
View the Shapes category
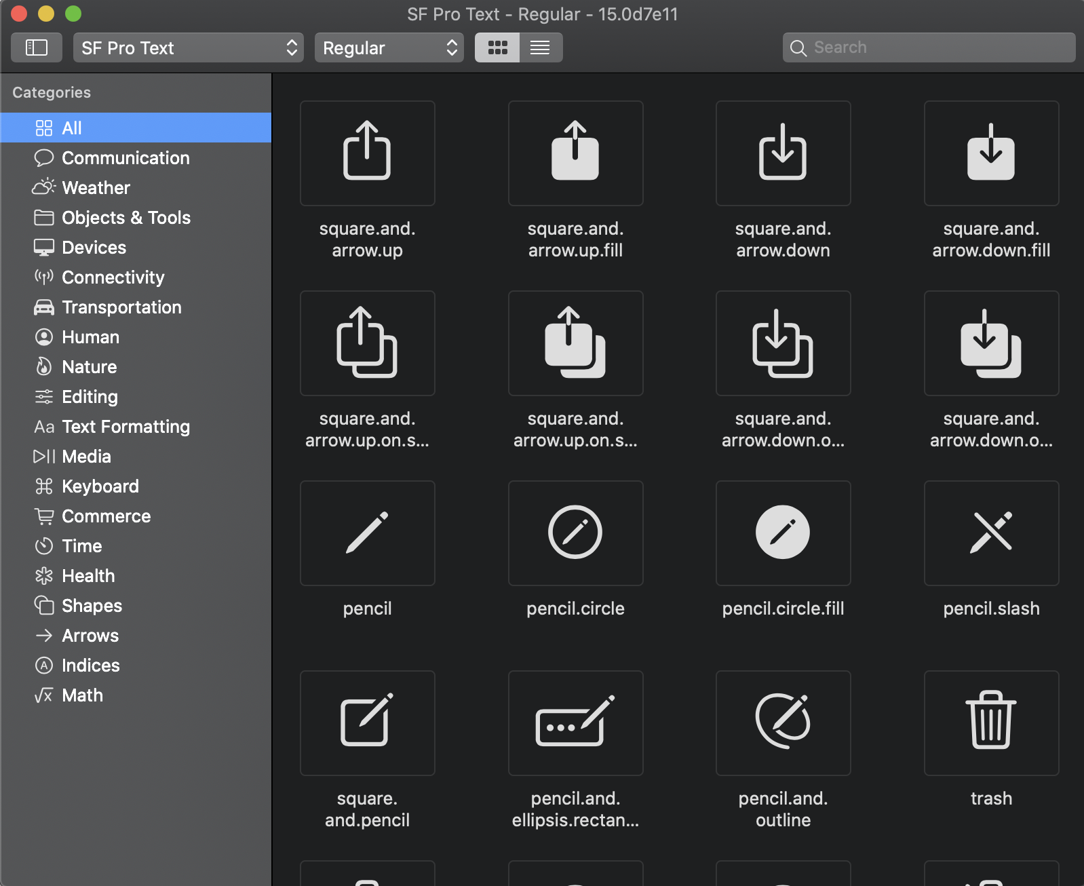[x=136, y=605]
